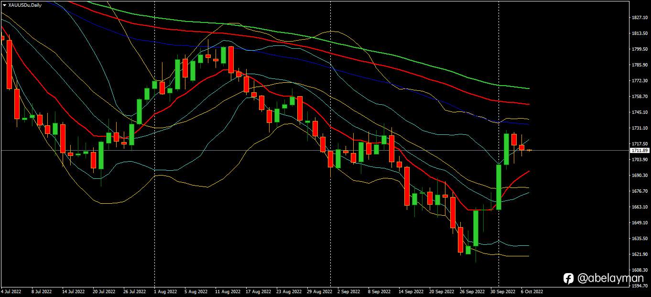Click the 14 Sep 2022 date label
Image resolution: width=651 pixels, height=297 pixels.
pyautogui.click(x=411, y=291)
